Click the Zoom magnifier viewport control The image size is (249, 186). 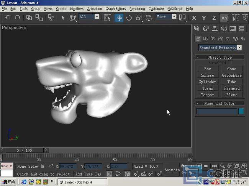[x=222, y=166]
